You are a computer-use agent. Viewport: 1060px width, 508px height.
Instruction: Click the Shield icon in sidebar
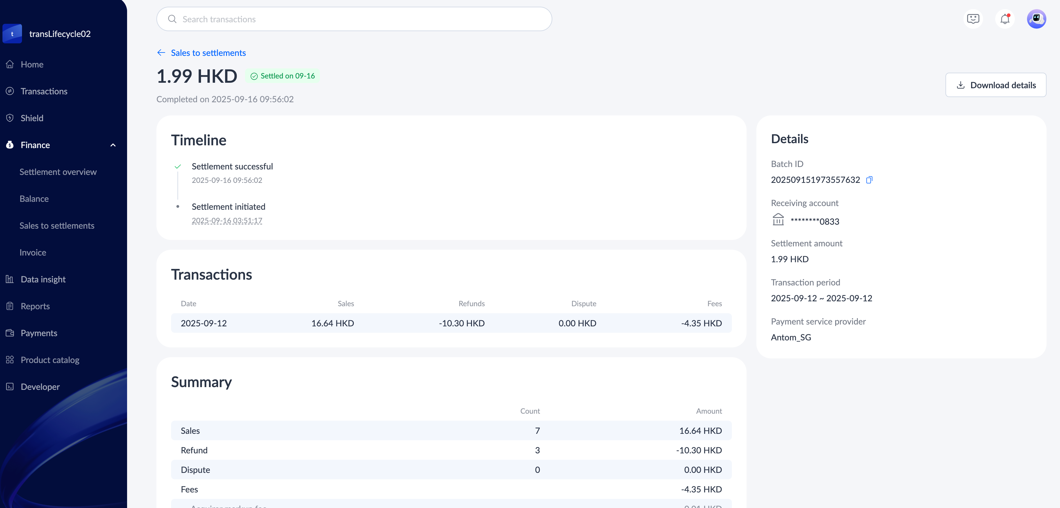10,118
